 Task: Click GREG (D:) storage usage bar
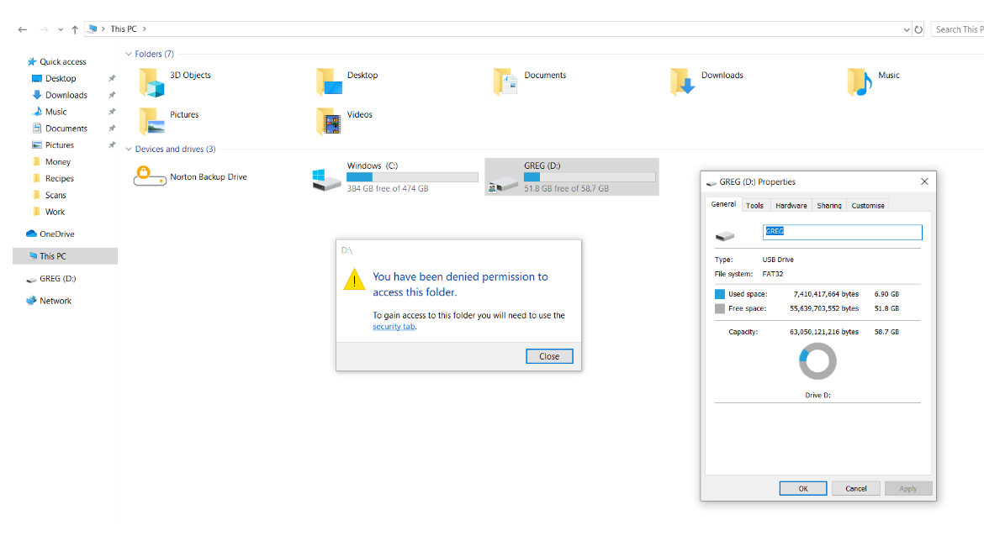pos(590,177)
